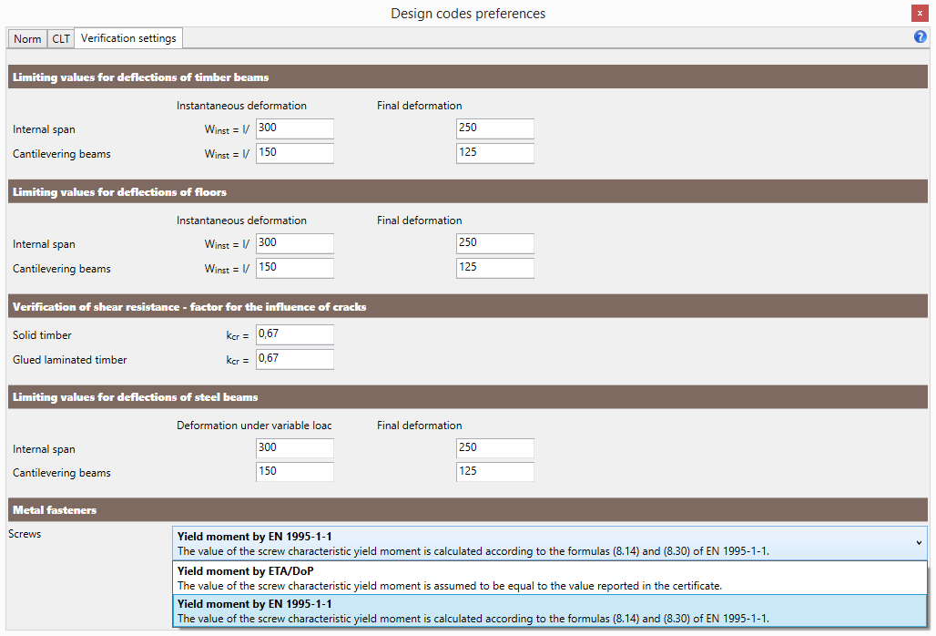The height and width of the screenshot is (636, 936).
Task: Choose Yield moment by ETA/DoP option
Action: (550, 578)
